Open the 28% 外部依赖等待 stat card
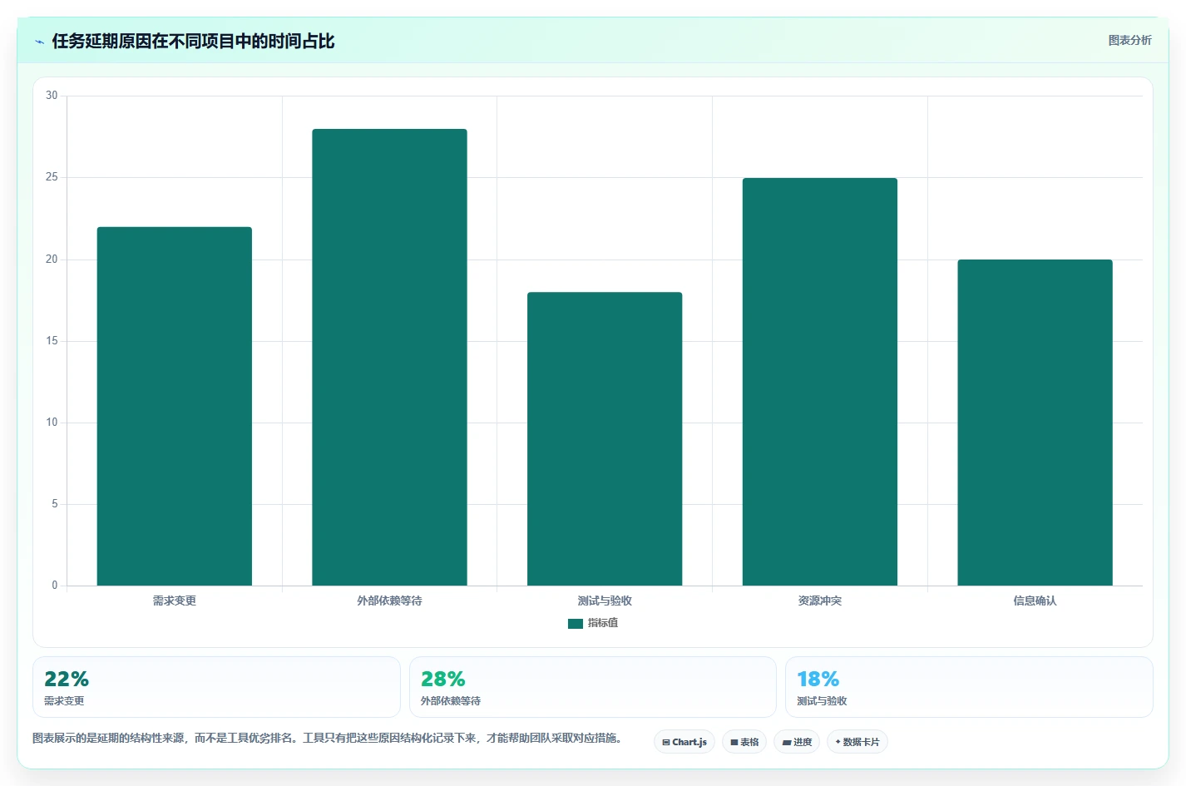 point(592,687)
